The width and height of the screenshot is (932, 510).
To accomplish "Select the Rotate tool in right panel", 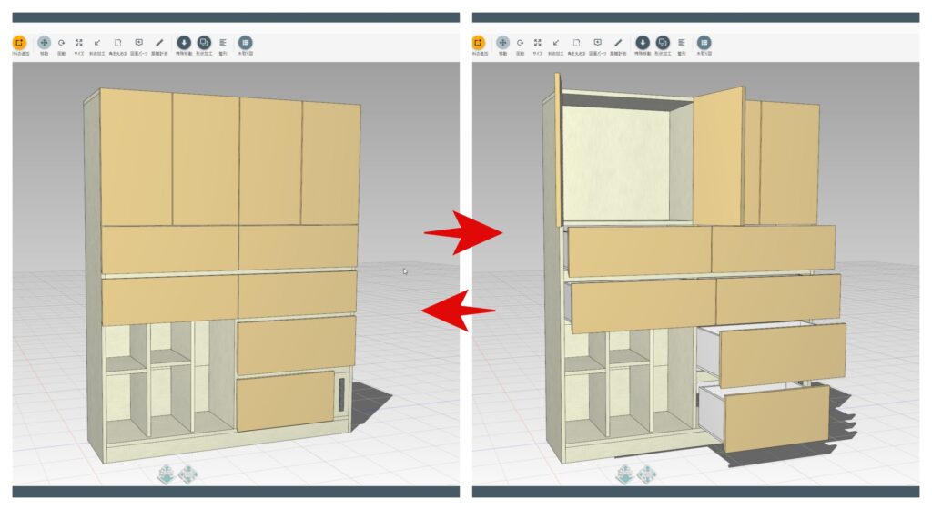I will (521, 43).
